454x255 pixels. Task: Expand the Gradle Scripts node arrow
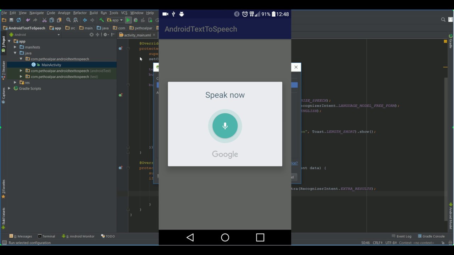[x=9, y=89]
